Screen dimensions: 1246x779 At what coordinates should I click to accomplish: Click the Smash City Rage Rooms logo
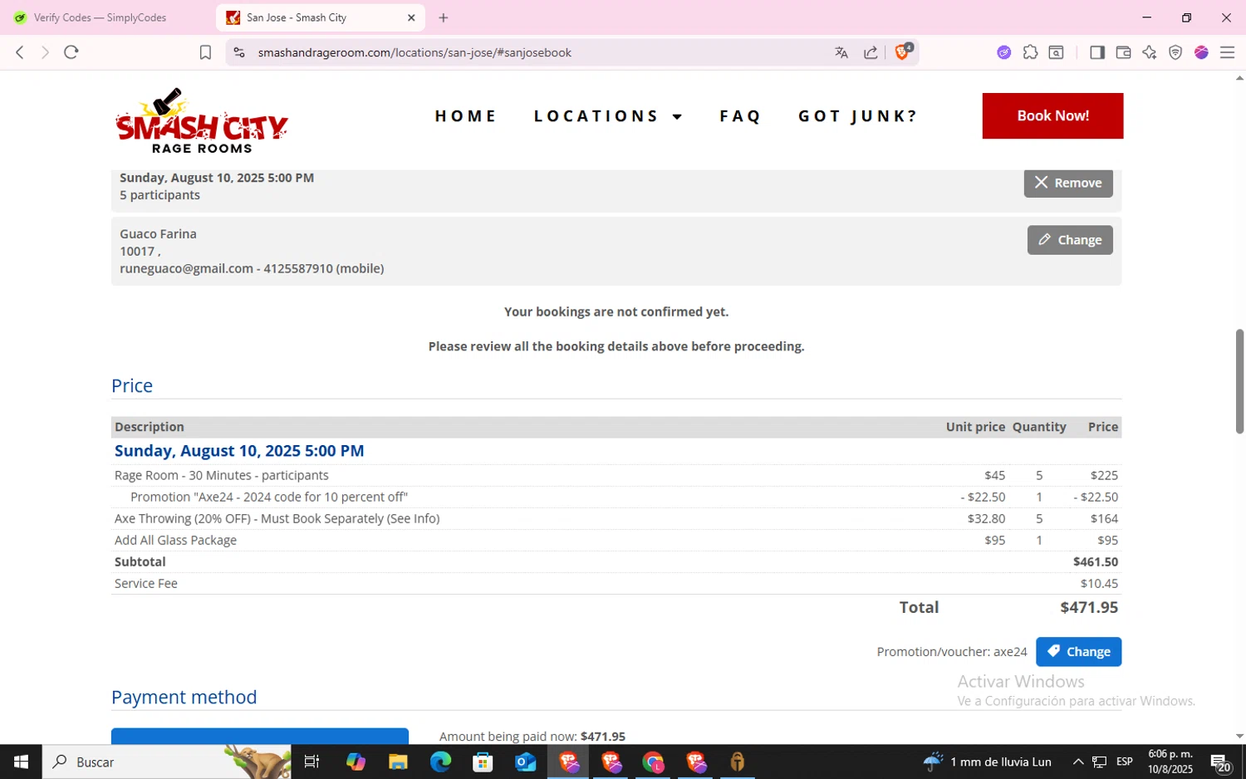(202, 120)
